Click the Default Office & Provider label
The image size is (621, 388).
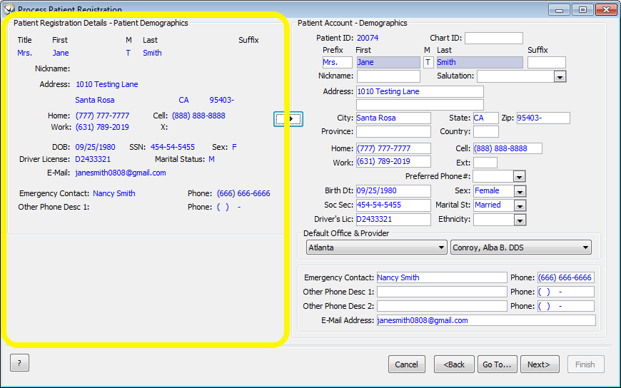[346, 233]
